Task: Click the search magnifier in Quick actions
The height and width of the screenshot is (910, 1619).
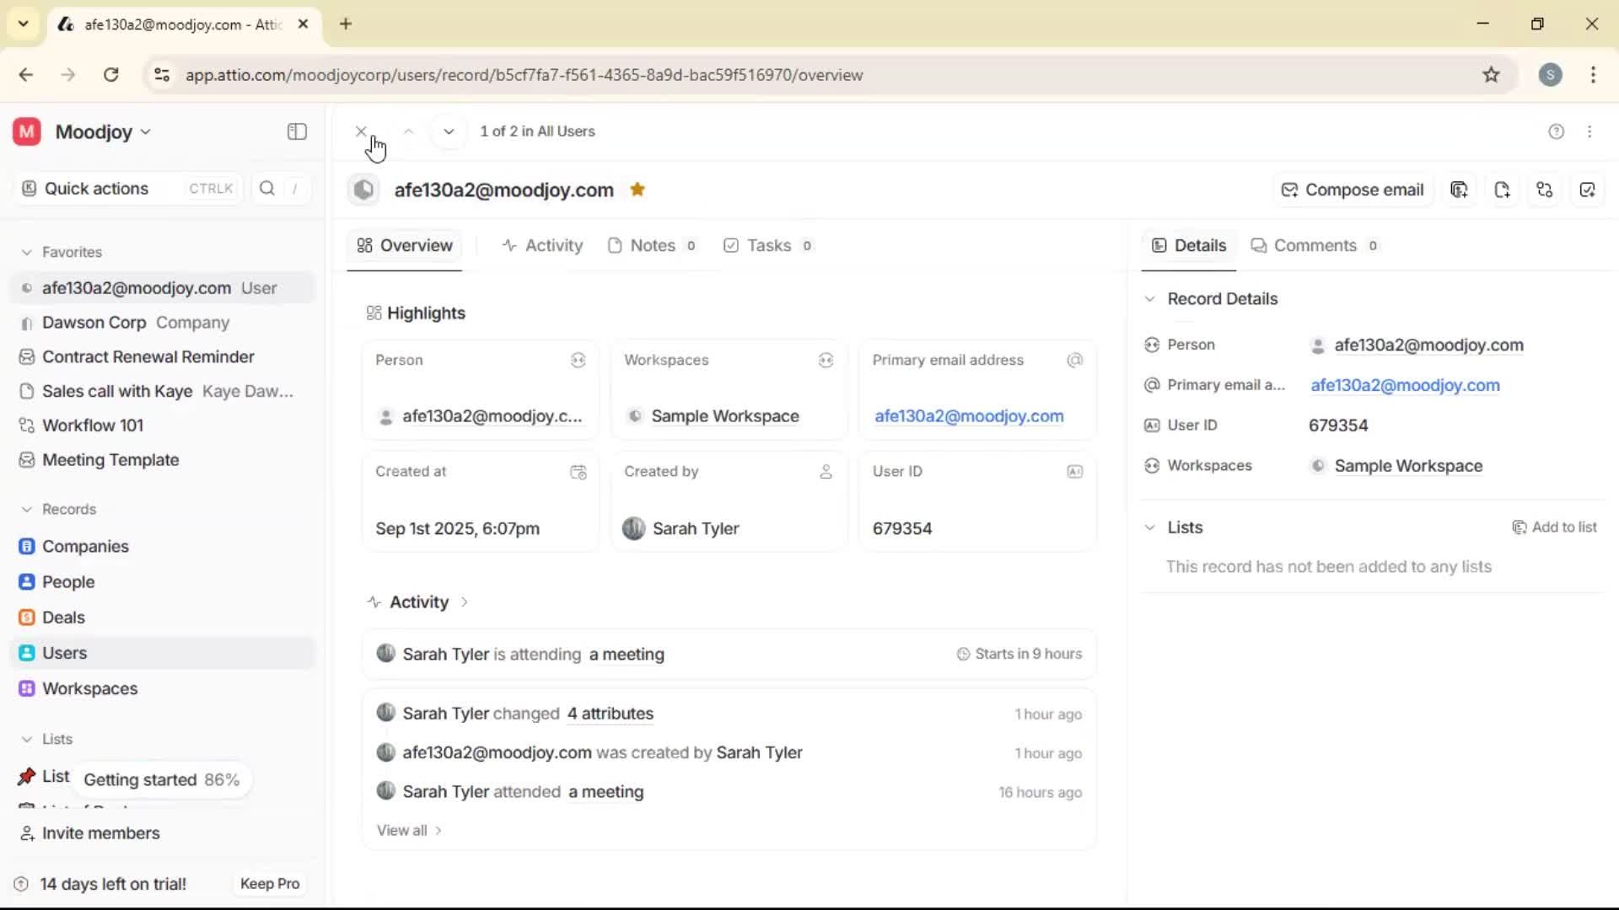Action: [x=267, y=188]
